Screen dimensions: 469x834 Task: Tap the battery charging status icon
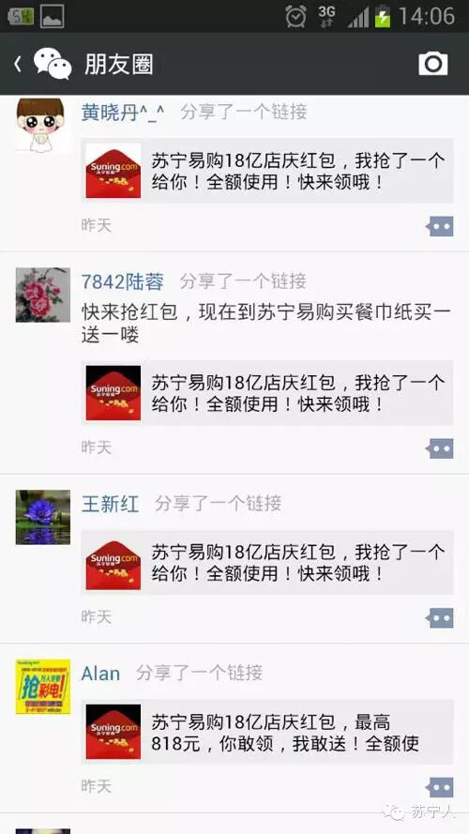click(x=383, y=16)
